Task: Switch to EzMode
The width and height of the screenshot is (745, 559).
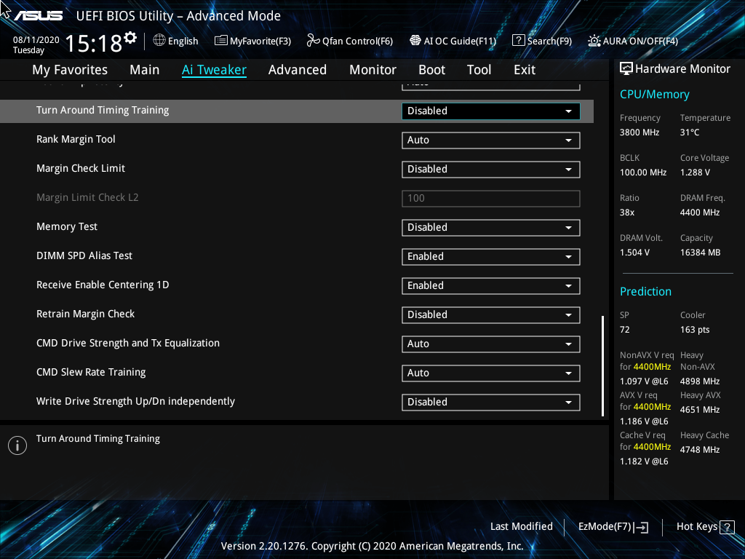Action: (612, 526)
